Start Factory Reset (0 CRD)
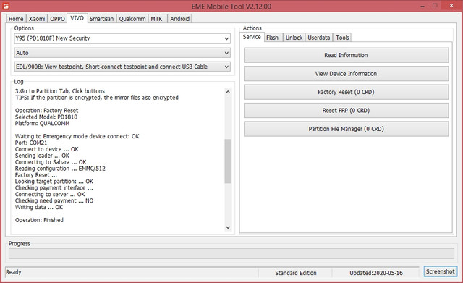463x283 pixels. pyautogui.click(x=346, y=92)
